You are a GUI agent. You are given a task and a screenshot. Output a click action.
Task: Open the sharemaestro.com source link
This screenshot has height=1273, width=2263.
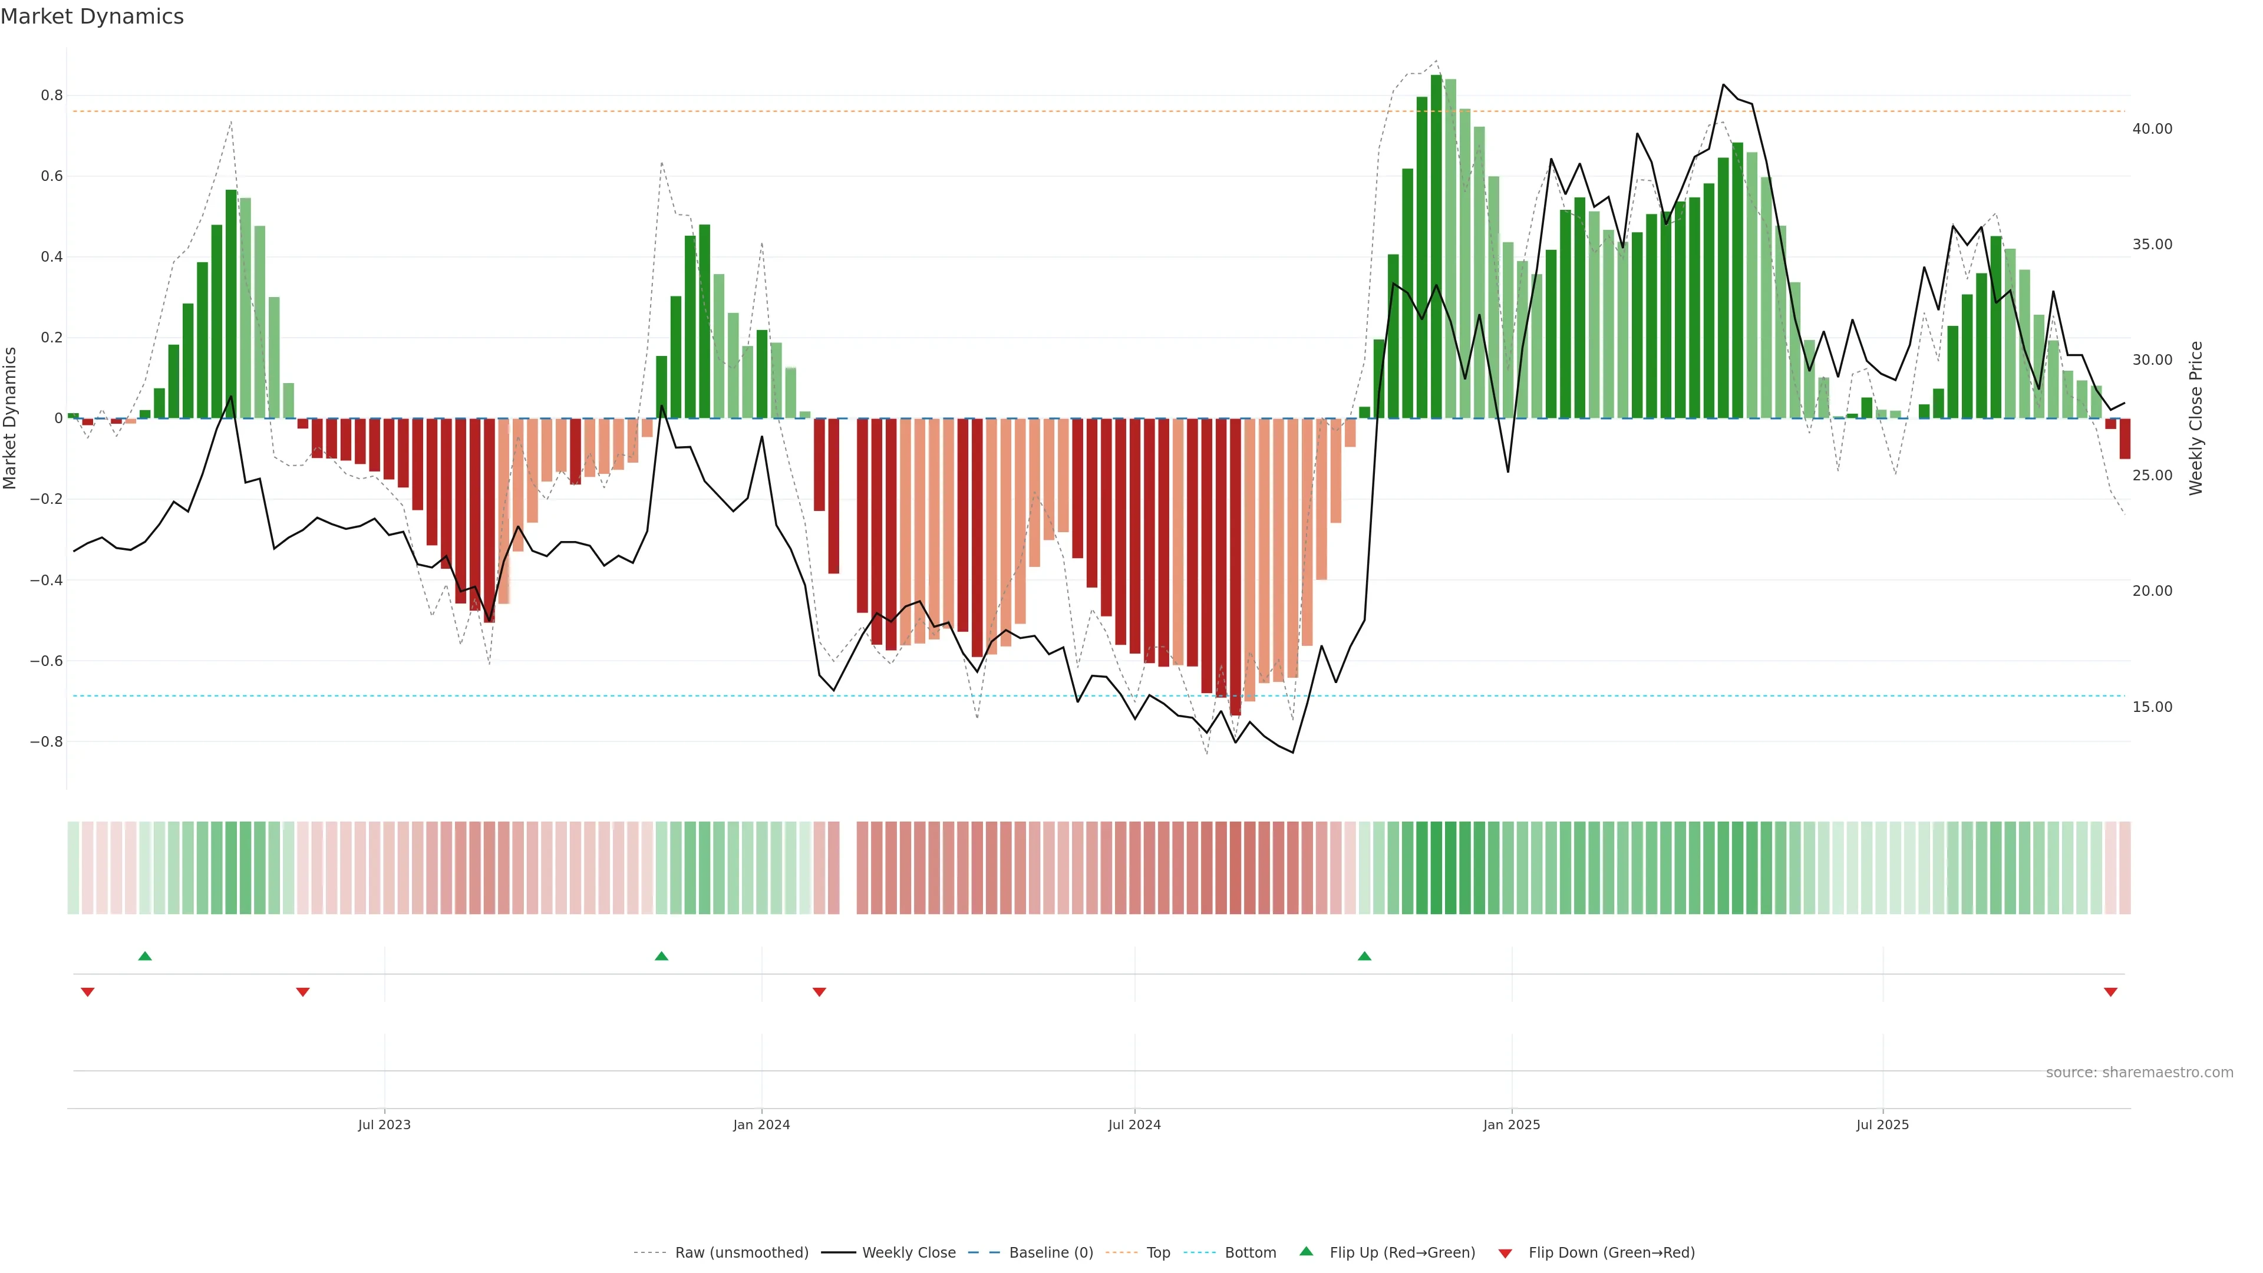(2139, 1073)
